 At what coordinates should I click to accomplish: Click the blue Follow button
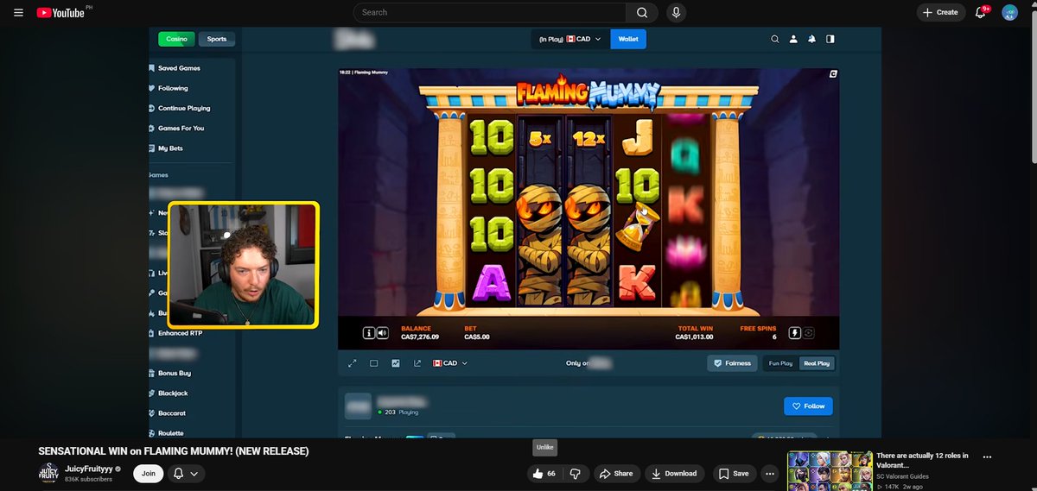point(809,406)
